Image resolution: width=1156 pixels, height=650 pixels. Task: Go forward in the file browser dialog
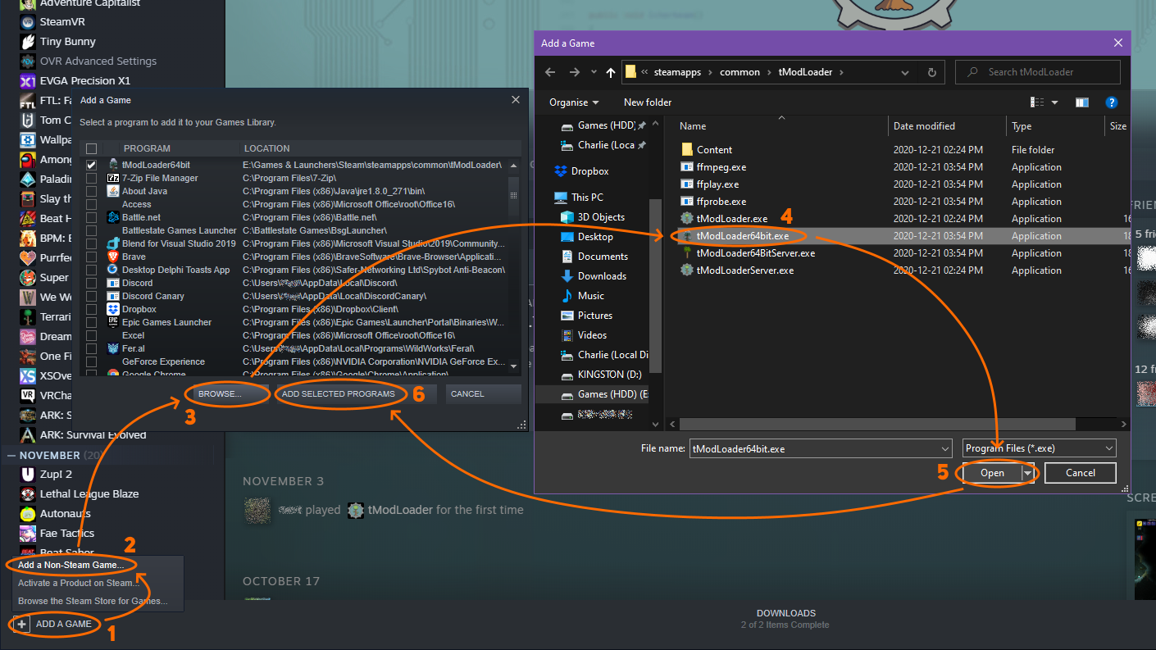coord(575,72)
